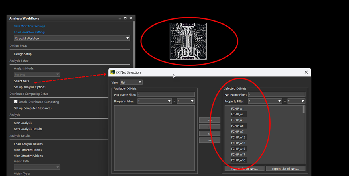Image resolution: width=349 pixels, height=176 pixels.
Task: Click the (X)Net Selection grid icon
Action: (113, 72)
